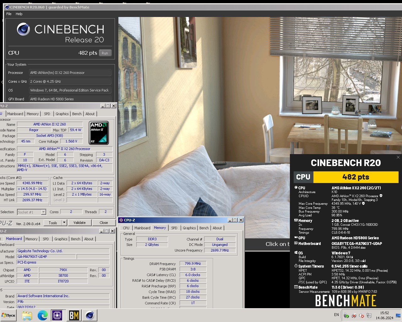Click the Multiplier value x 14.5
Viewport: 402px width, 322px height.
coord(32,189)
